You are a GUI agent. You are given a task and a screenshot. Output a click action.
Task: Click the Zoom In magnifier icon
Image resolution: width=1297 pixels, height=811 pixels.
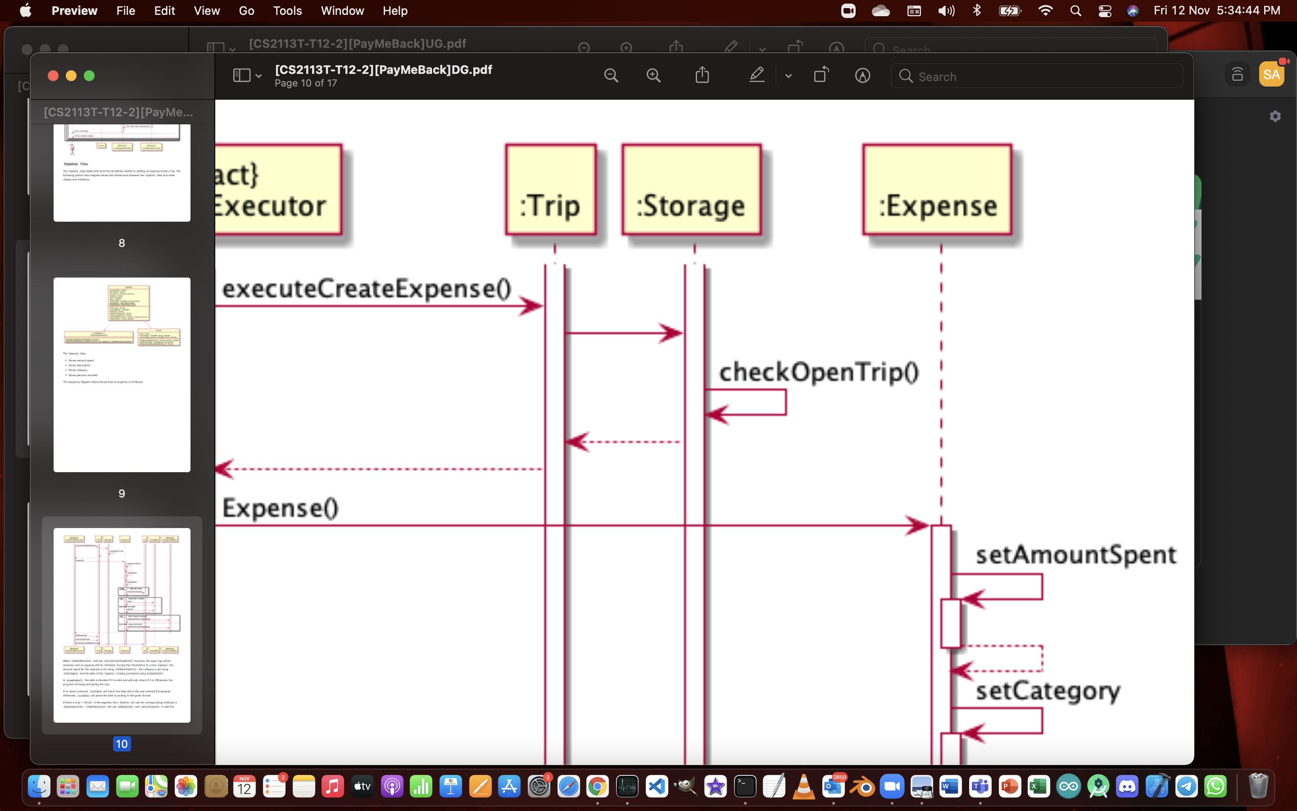point(653,76)
